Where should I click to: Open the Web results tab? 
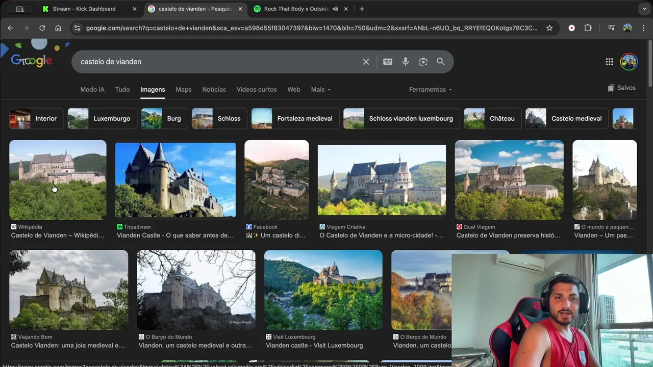tap(294, 89)
